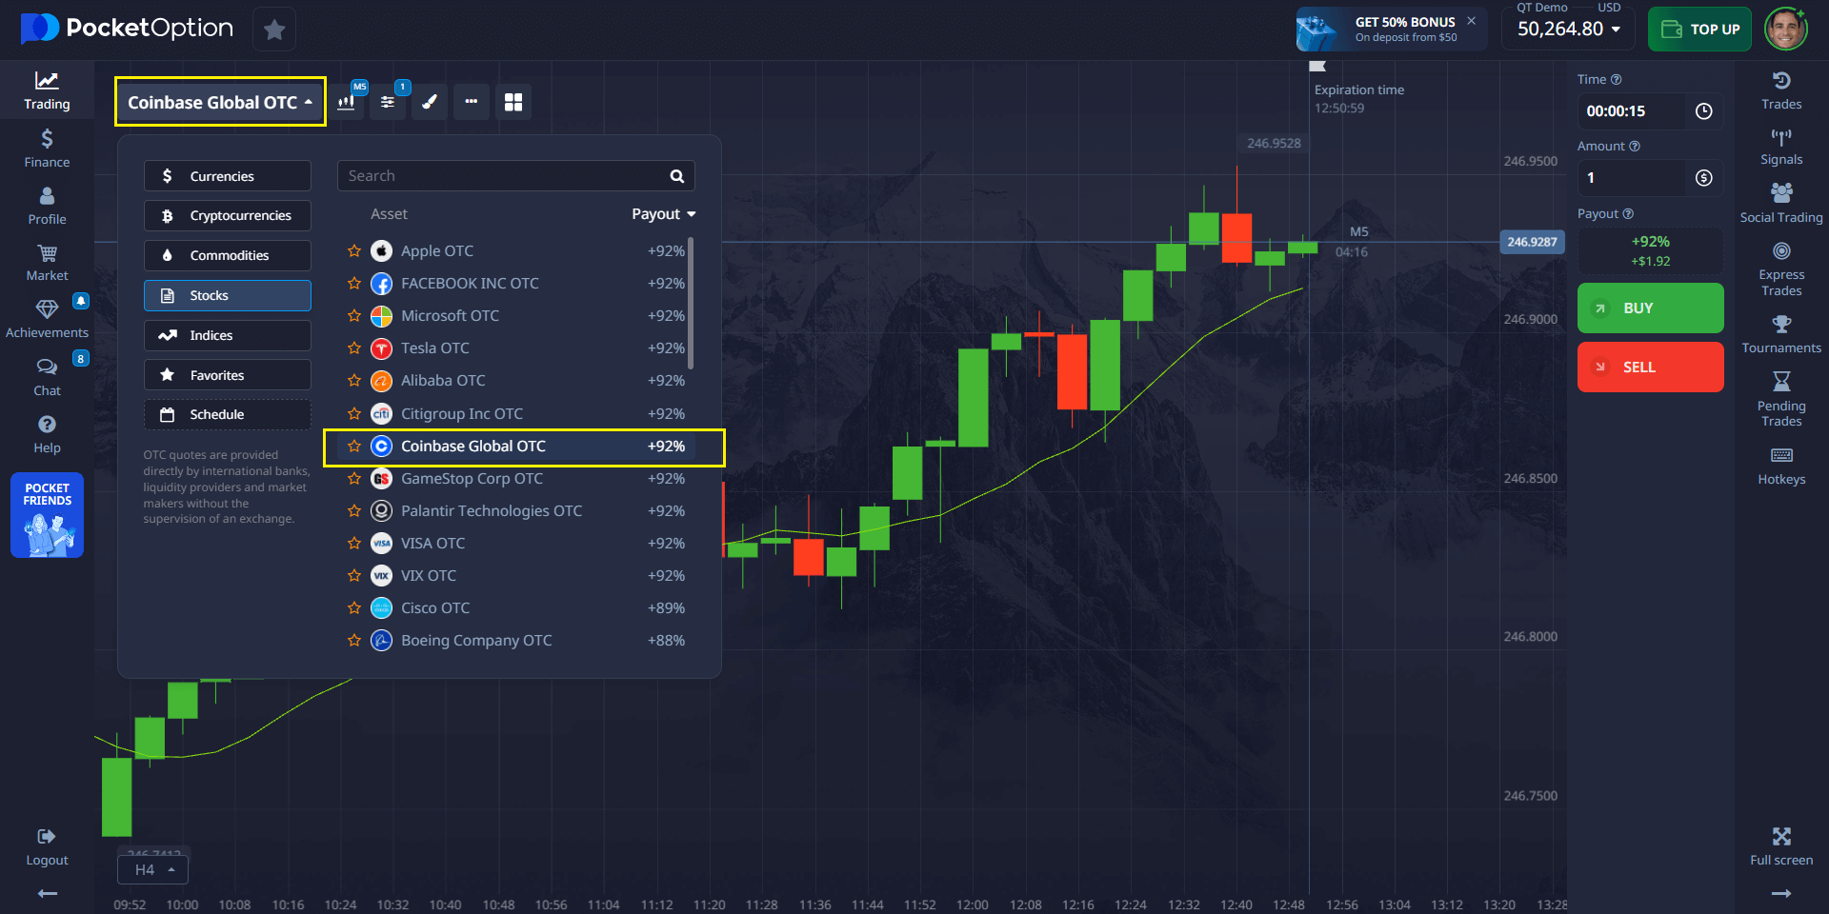Open Trading section in left sidebar
Viewport: 1829px width, 914px height.
click(47, 90)
